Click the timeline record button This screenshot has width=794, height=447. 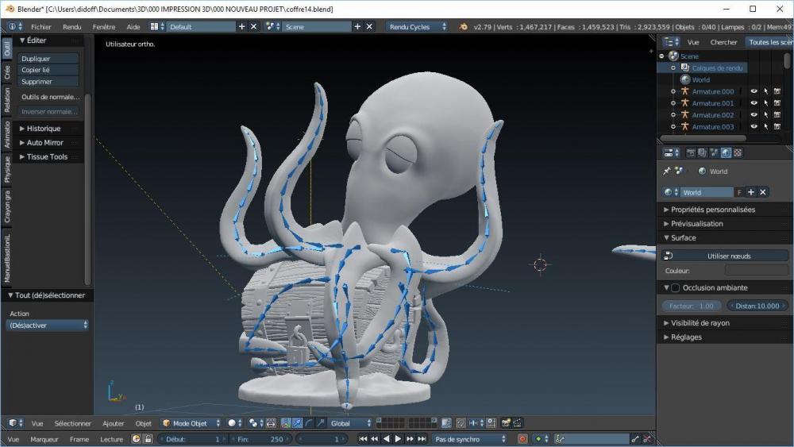click(x=522, y=439)
